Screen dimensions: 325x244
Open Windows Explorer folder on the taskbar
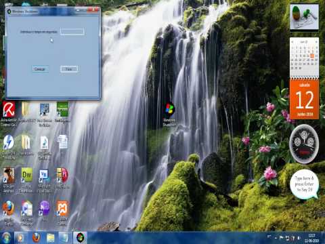(x=51, y=238)
